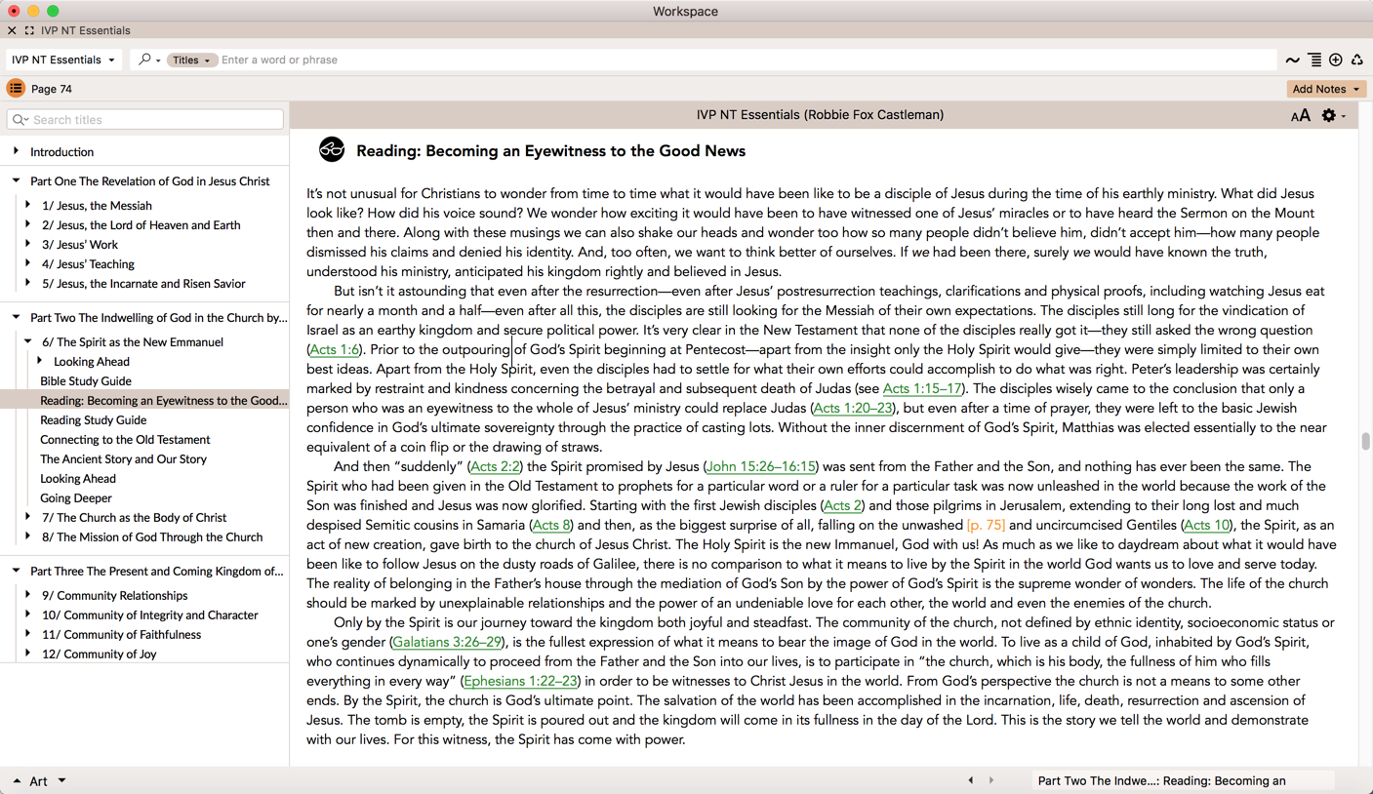Open the gear settings menu
Viewport: 1373px width, 794px height.
1333,115
